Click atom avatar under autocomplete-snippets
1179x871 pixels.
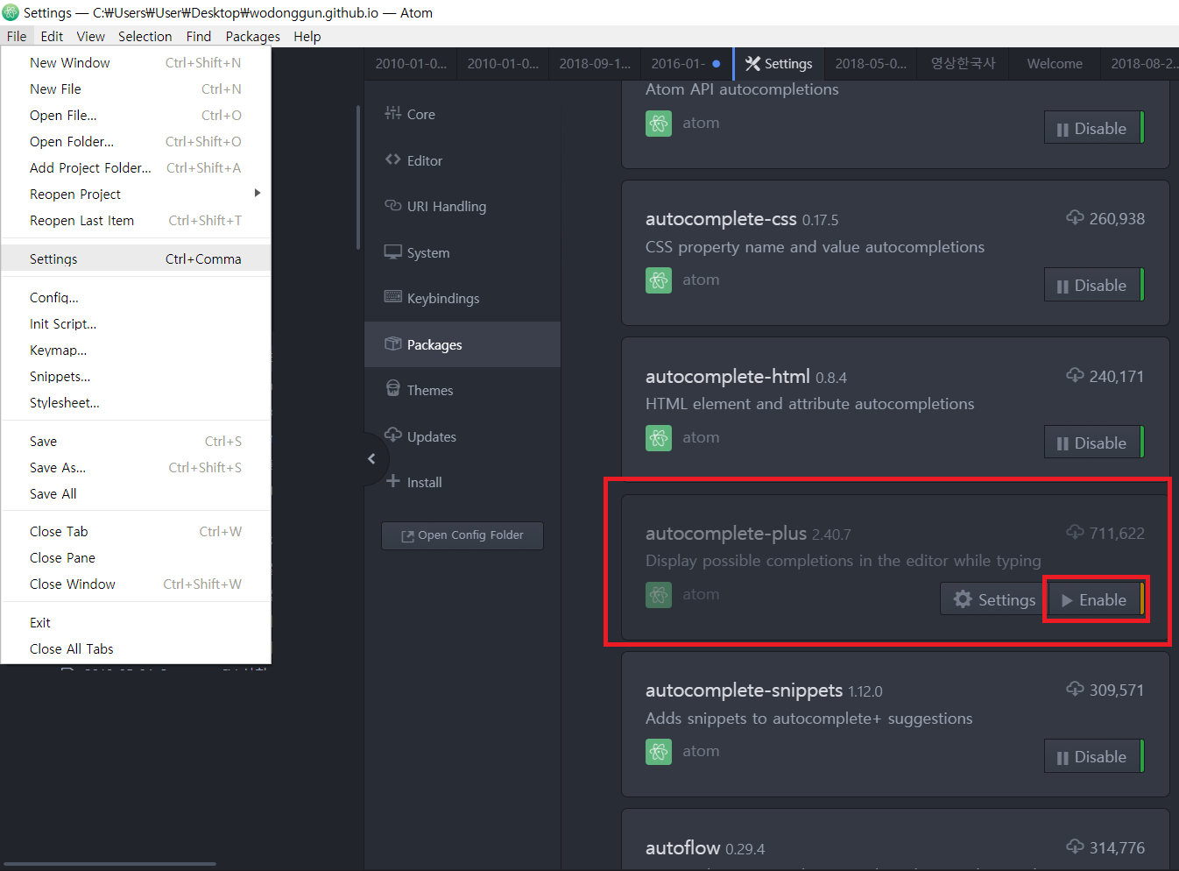659,752
